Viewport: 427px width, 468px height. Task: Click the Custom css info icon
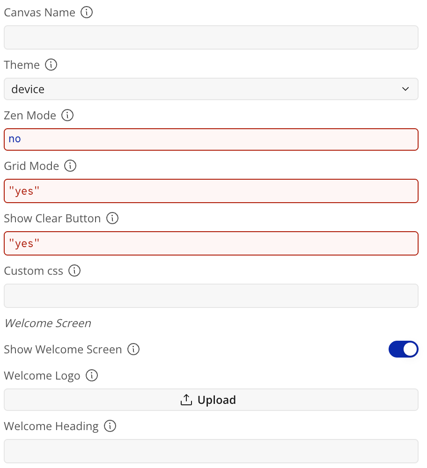tap(74, 271)
